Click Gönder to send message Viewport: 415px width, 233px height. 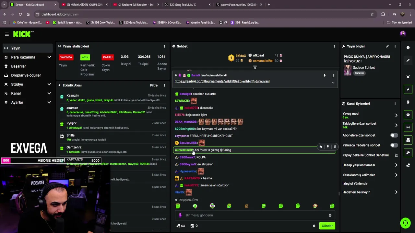327,226
